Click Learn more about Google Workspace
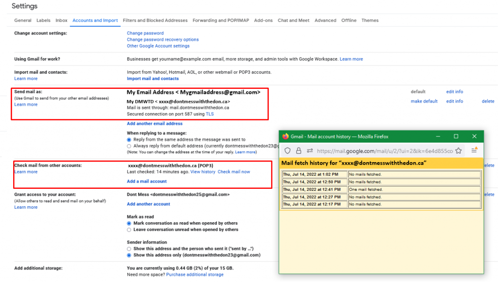The width and height of the screenshot is (498, 282). click(351, 59)
